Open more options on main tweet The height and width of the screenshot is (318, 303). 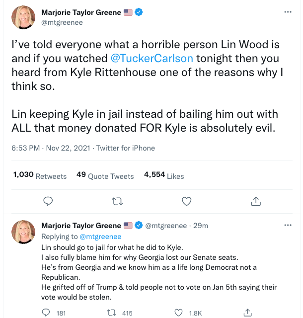[288, 12]
